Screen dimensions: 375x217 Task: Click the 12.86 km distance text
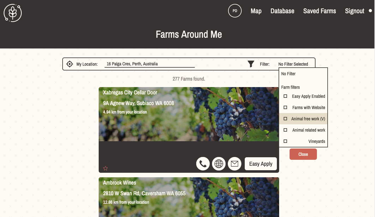pos(126,202)
